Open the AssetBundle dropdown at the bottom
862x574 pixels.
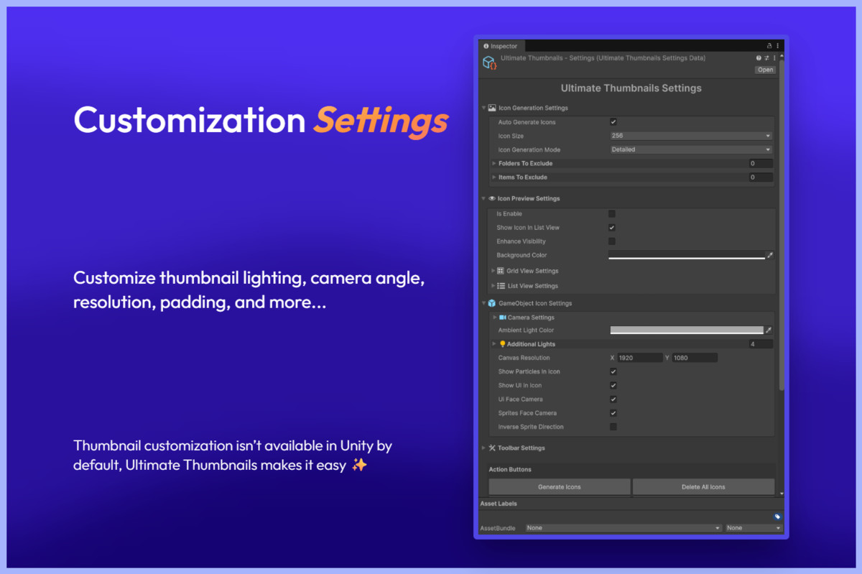[x=621, y=527]
